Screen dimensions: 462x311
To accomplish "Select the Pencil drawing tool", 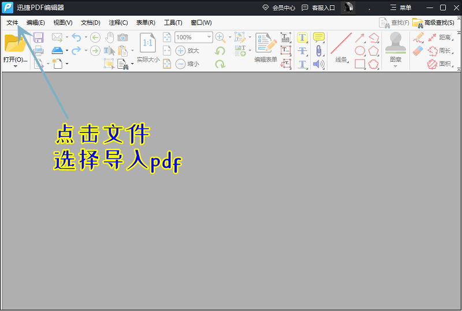I will click(418, 38).
